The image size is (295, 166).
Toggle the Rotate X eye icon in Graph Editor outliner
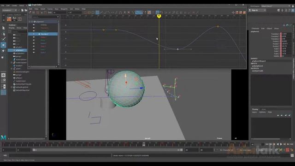coord(34,37)
